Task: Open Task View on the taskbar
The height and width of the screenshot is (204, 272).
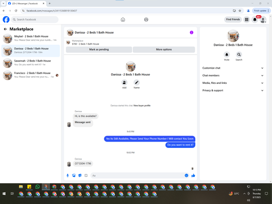Action: coord(12,194)
